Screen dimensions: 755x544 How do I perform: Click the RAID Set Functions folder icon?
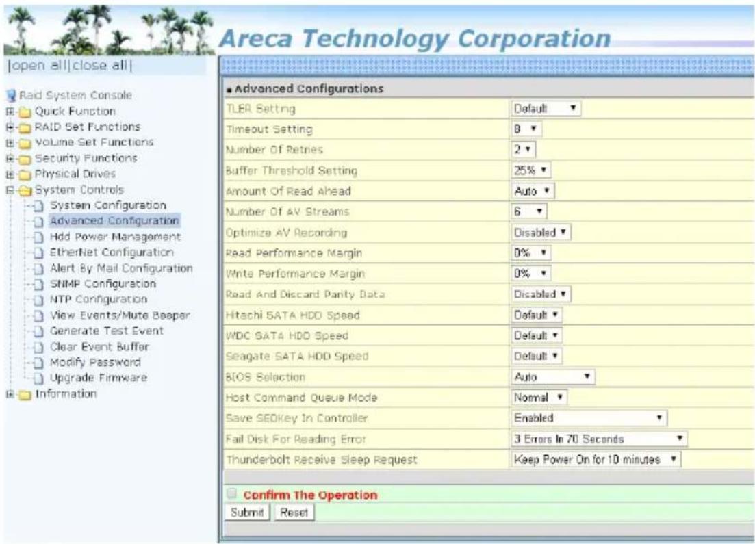pos(25,127)
